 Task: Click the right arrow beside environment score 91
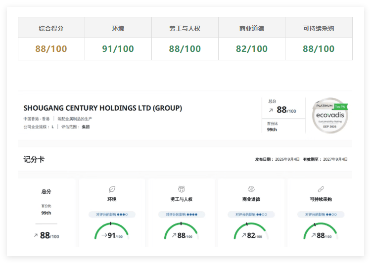click(x=104, y=235)
